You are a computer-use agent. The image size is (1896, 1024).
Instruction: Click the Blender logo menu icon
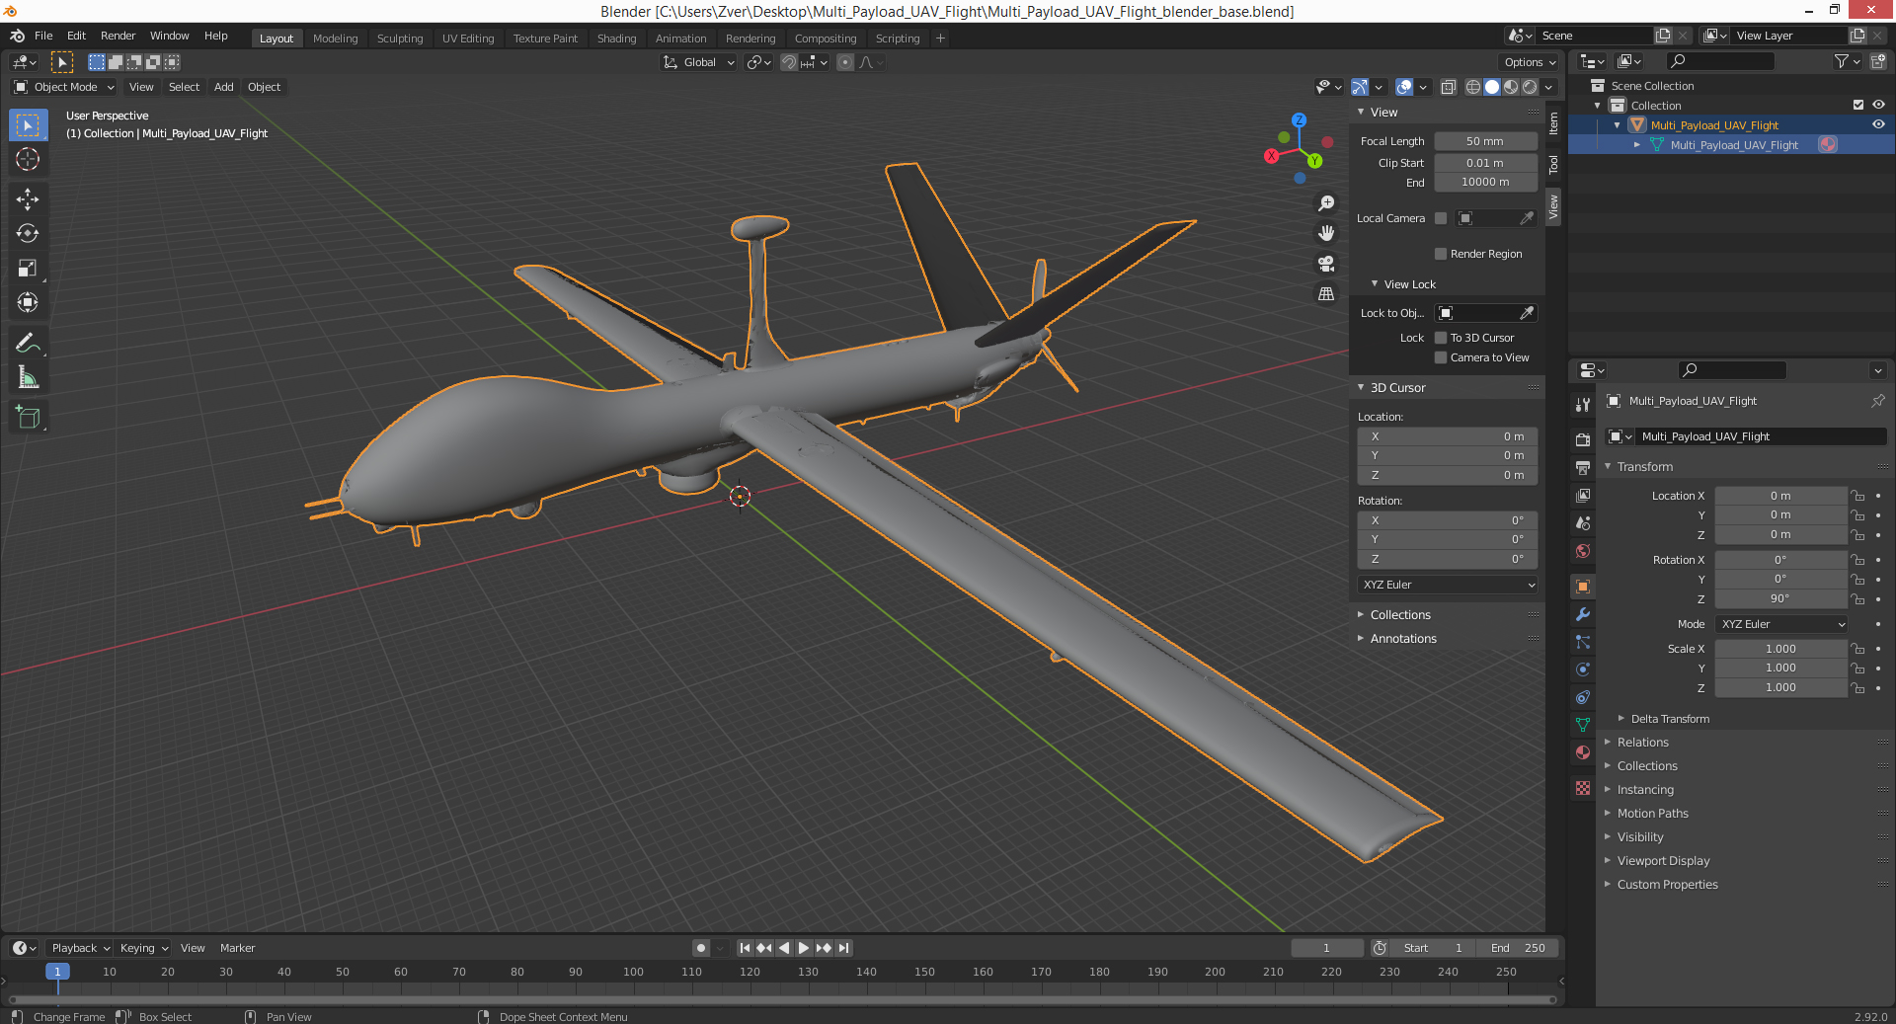(17, 36)
